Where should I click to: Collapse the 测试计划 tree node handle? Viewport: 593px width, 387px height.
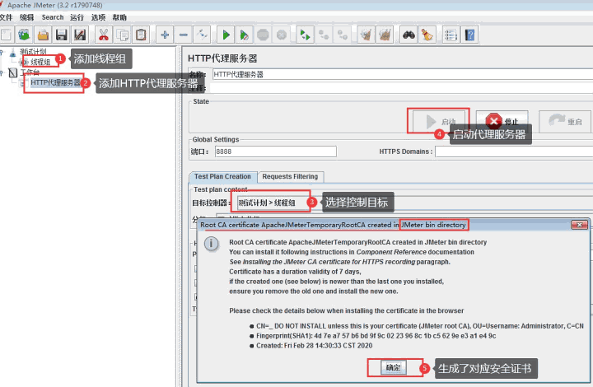[2, 52]
